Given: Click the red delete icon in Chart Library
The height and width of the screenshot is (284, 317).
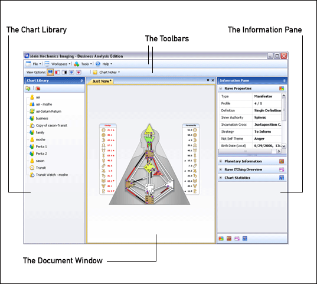Looking at the screenshot, I should tap(38, 89).
